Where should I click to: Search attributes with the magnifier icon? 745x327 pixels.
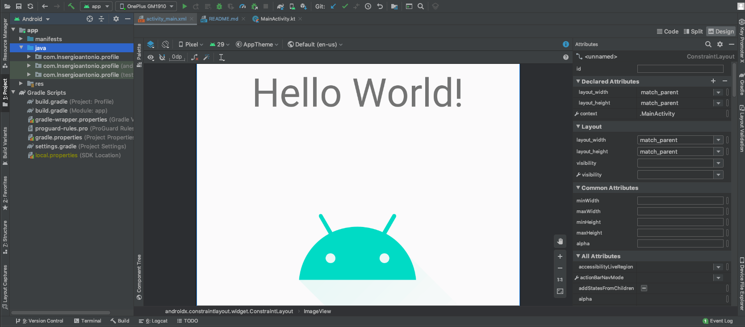708,44
